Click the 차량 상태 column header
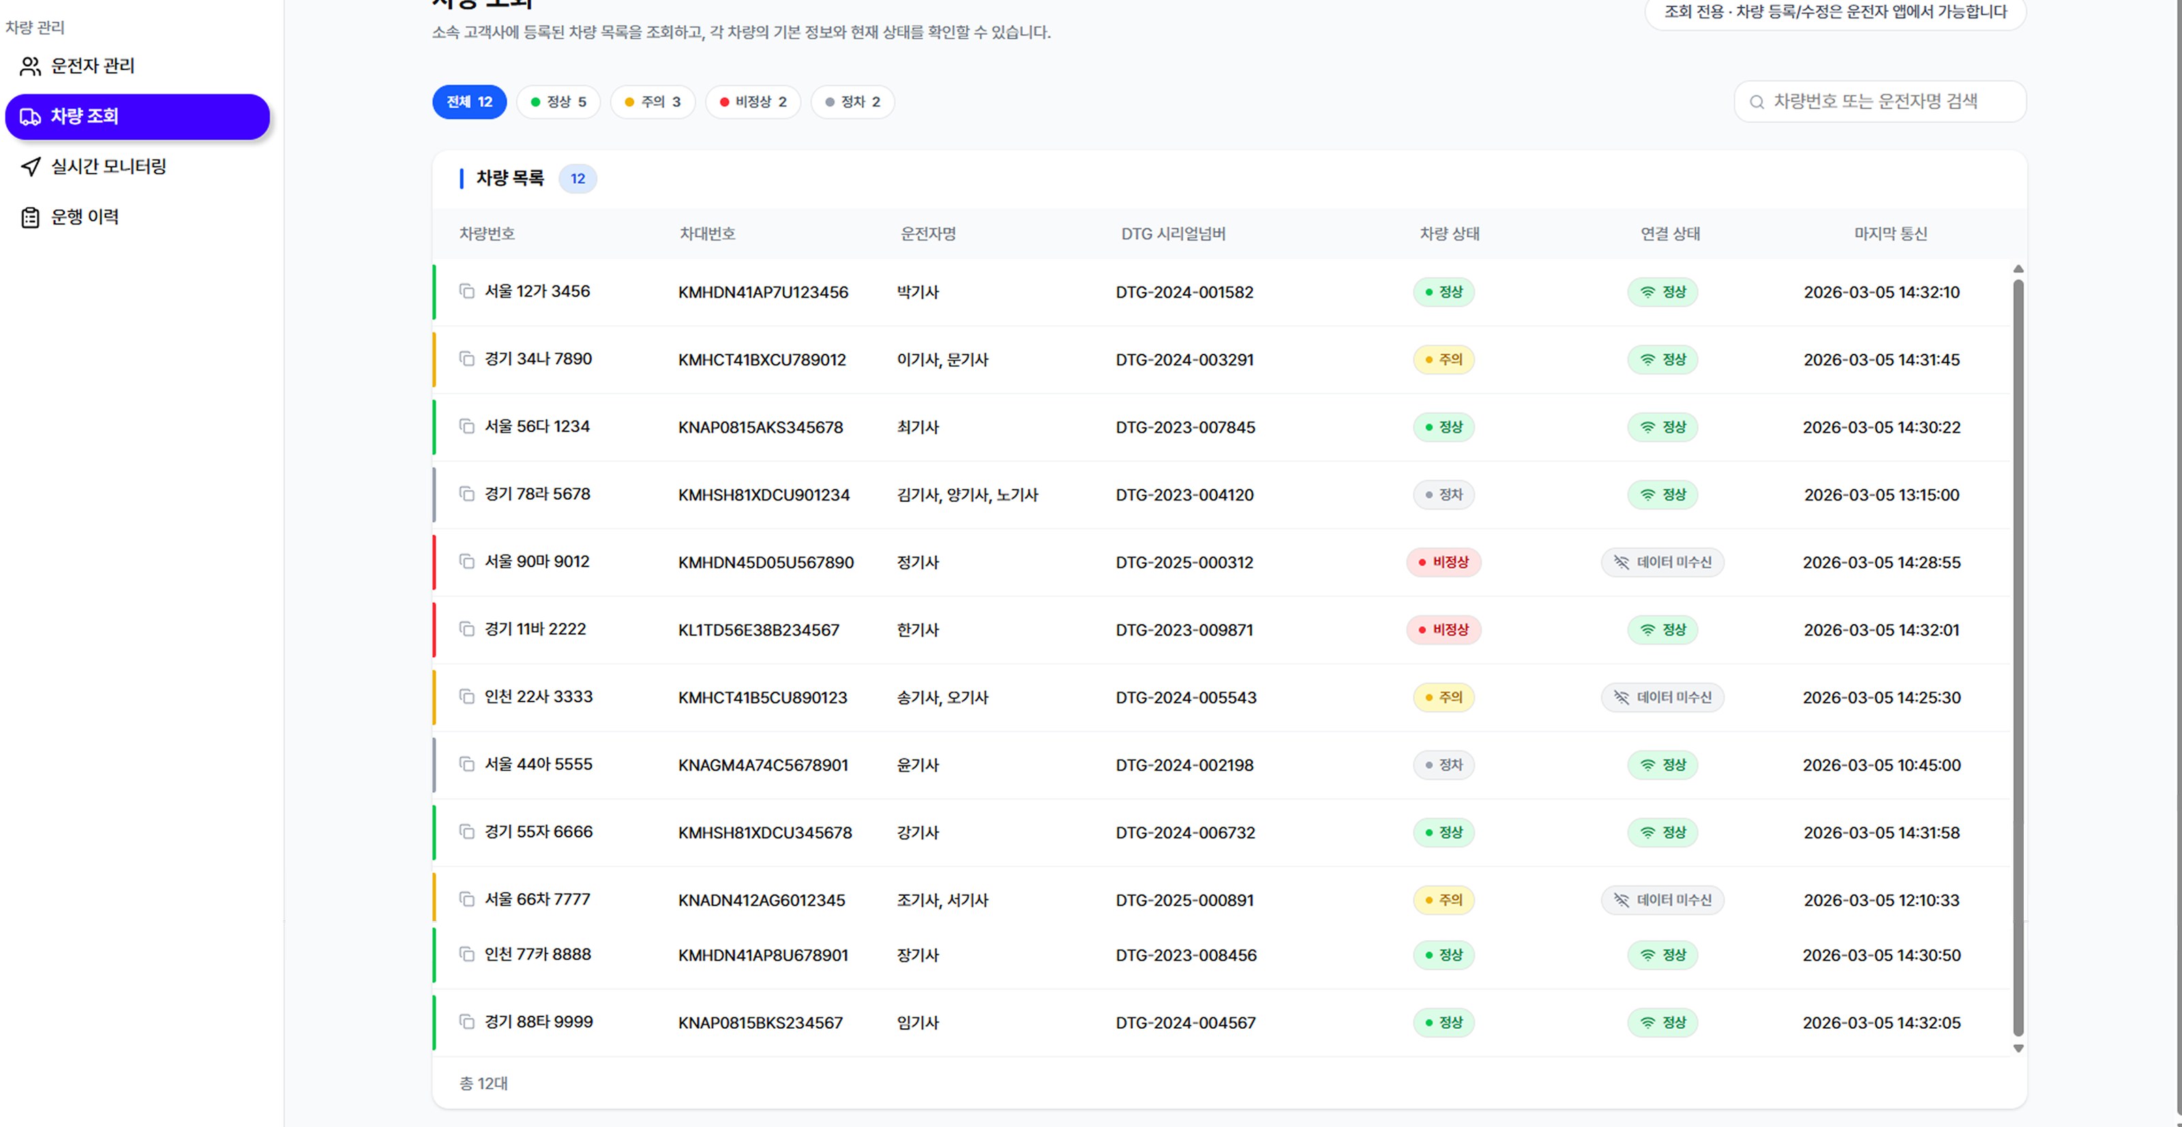 1449,234
